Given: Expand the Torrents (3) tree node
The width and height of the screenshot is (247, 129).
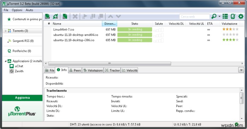Looking at the screenshot, I should click(x=6, y=31).
